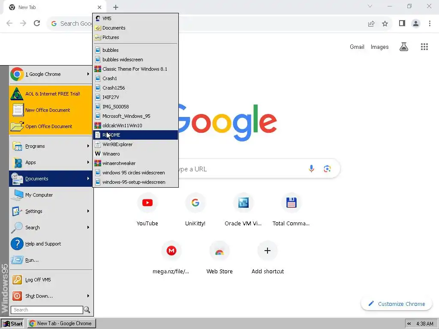
Task: Click the Gmail link
Action: click(357, 47)
